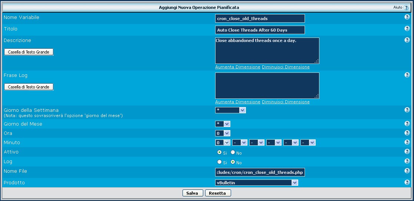Select 'Si' radio button for Attivo
This screenshot has height=201, width=414.
pos(220,152)
